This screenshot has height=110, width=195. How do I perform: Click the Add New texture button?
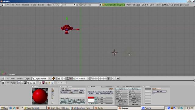159,91
